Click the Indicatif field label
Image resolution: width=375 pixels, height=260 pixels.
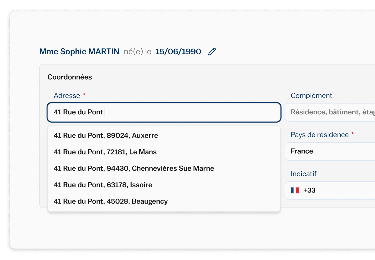click(x=303, y=174)
